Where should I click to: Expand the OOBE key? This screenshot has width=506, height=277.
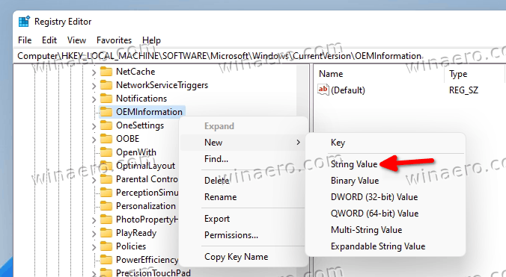(x=94, y=140)
